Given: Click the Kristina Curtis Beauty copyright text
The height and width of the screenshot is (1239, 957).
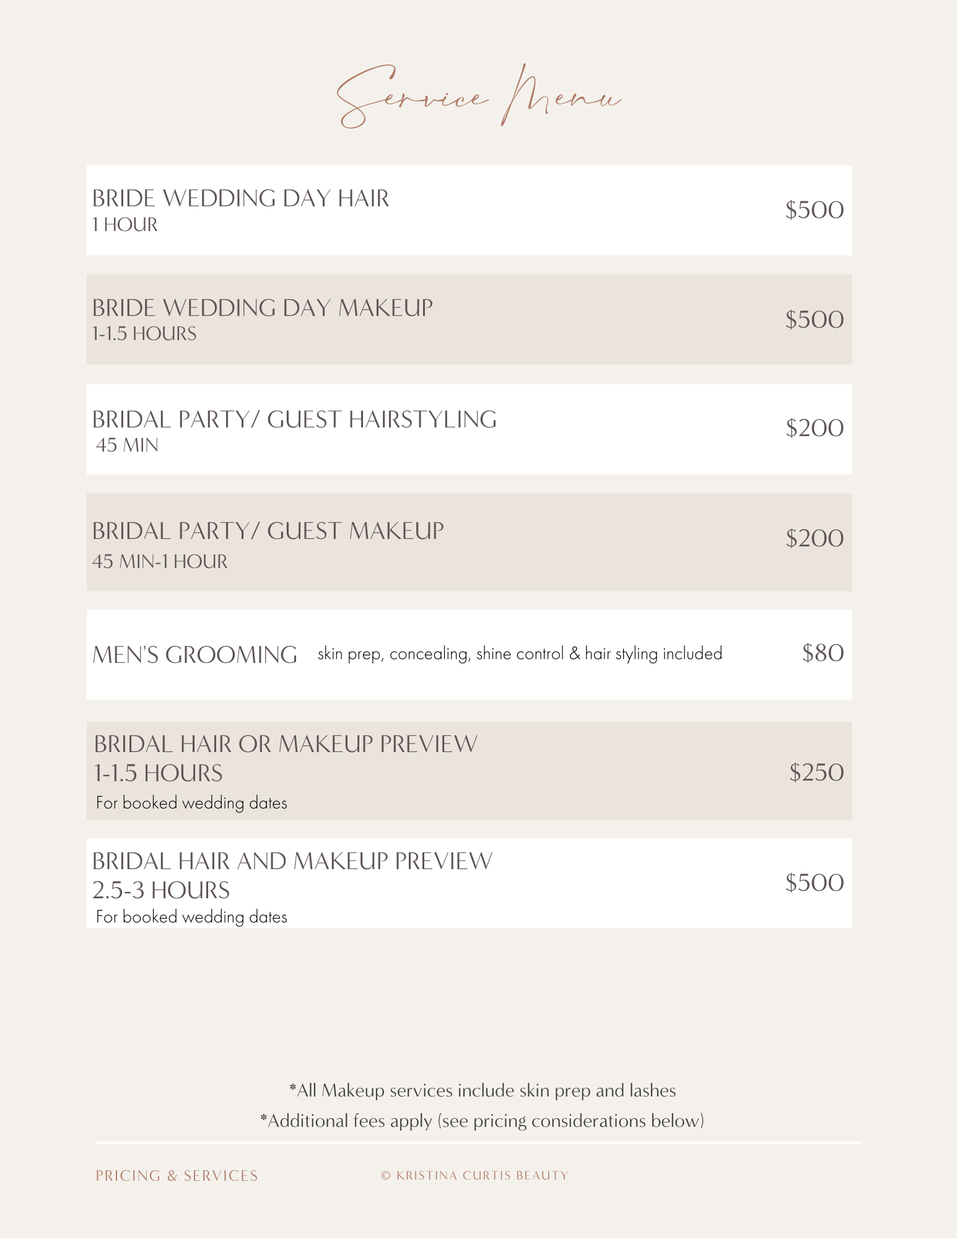Looking at the screenshot, I should click(474, 1175).
